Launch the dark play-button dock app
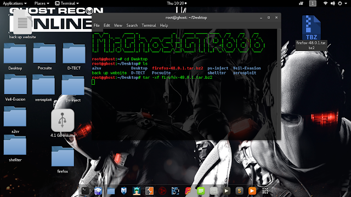The height and width of the screenshot is (197, 351). (x=227, y=191)
